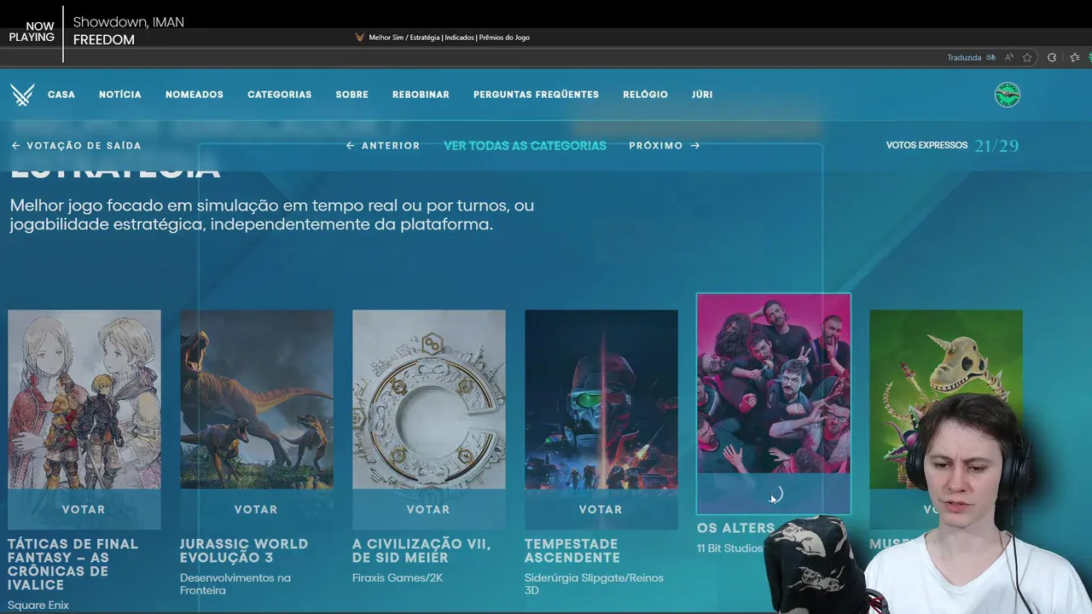The width and height of the screenshot is (1092, 614).
Task: Click VER TODAS AS CATEGORIAS link
Action: tap(525, 146)
